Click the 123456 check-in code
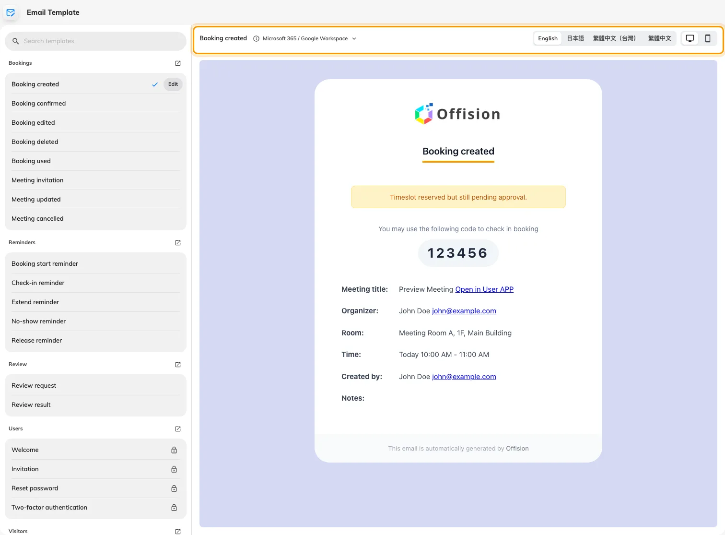This screenshot has width=725, height=535. [x=458, y=253]
